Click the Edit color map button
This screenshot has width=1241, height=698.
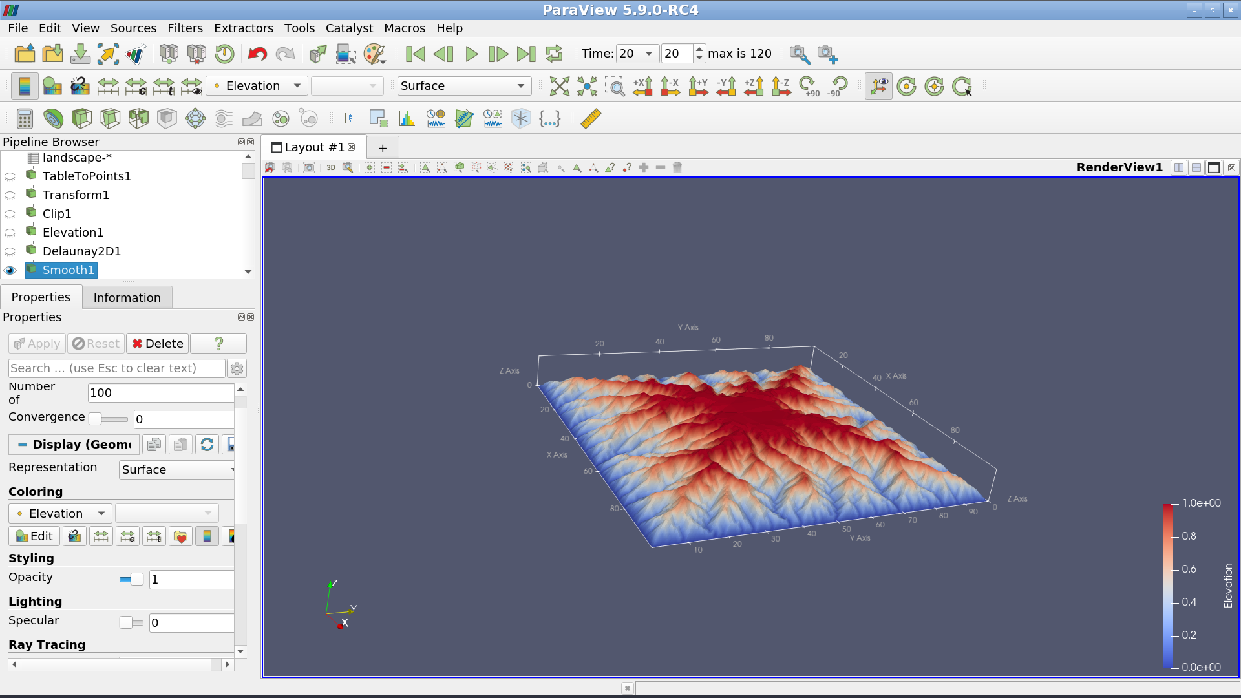[34, 536]
